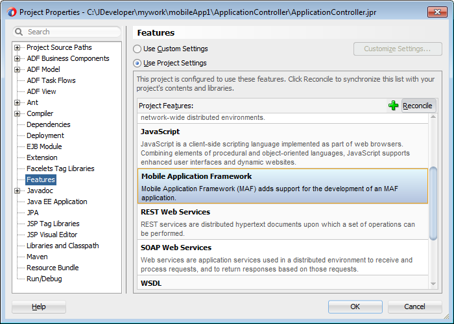Expand the Project Source Paths node

pyautogui.click(x=18, y=48)
